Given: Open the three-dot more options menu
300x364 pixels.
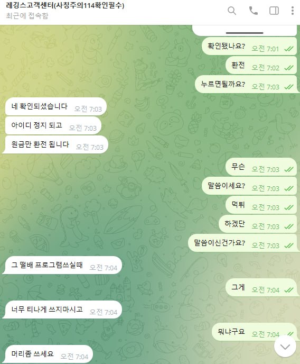Looking at the screenshot, I should click(293, 11).
